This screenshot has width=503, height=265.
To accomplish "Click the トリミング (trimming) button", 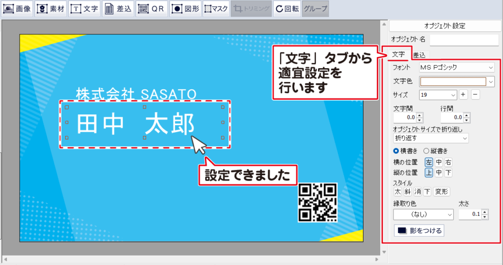I will coord(251,9).
